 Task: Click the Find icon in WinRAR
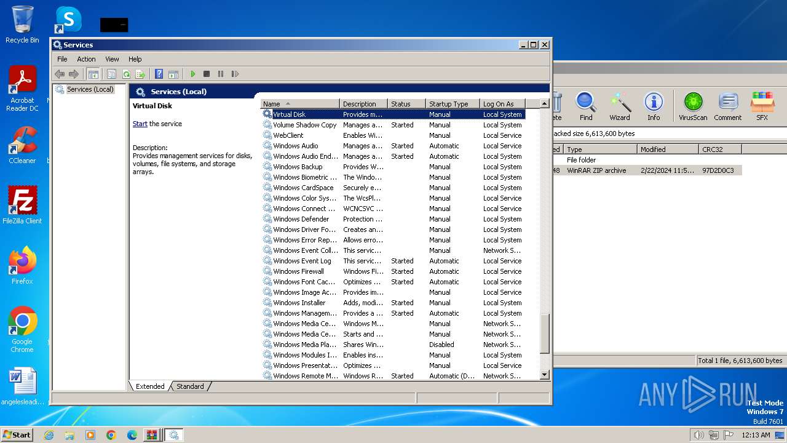coord(586,106)
